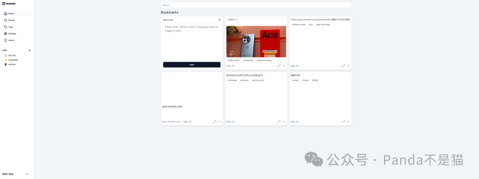This screenshot has width=479, height=179.
Task: Open the options menu on the product launch card
Action: (284, 122)
